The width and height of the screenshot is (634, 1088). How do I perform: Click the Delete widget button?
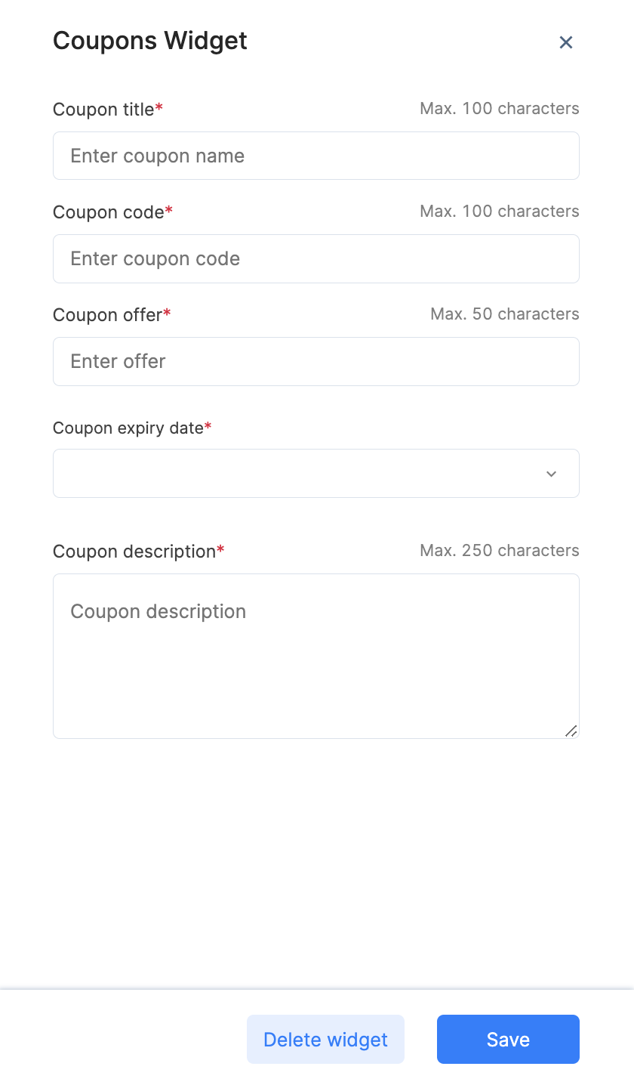click(x=325, y=1039)
